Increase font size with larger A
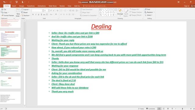The image size is (195, 110). coord(51,11)
